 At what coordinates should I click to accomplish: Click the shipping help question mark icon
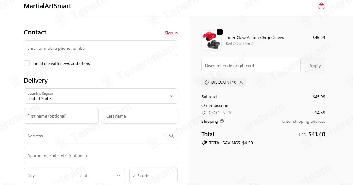(x=222, y=121)
